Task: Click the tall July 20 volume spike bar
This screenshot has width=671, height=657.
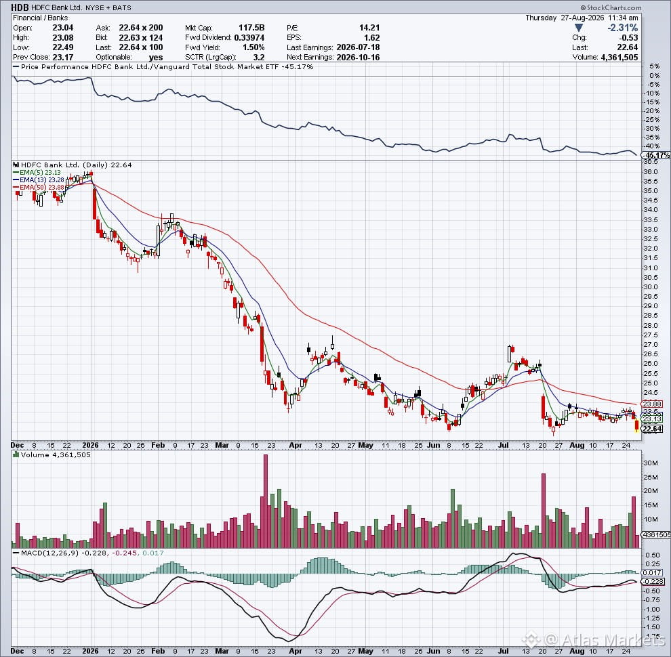Action: (x=544, y=510)
